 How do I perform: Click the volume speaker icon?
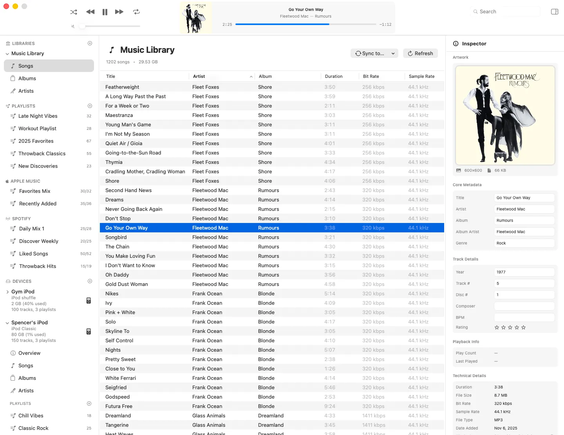(x=73, y=26)
